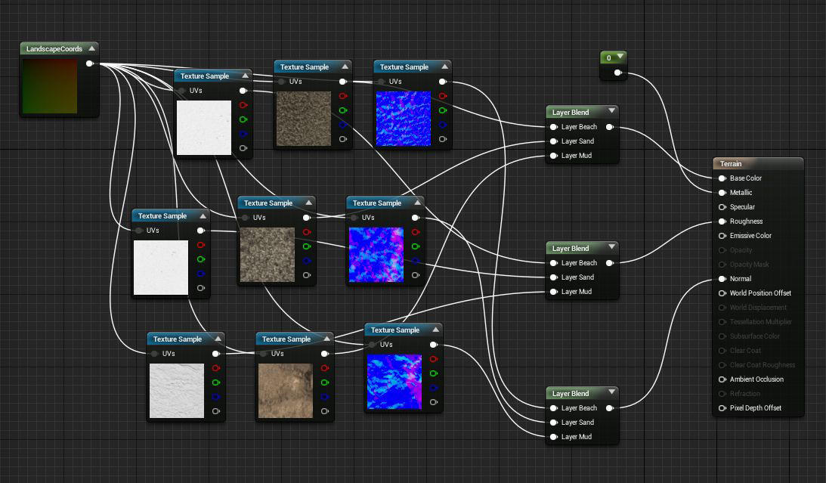826x483 pixels.
Task: Click Layer Sand pin on Layer Blend feeding Roughness
Action: tap(554, 277)
